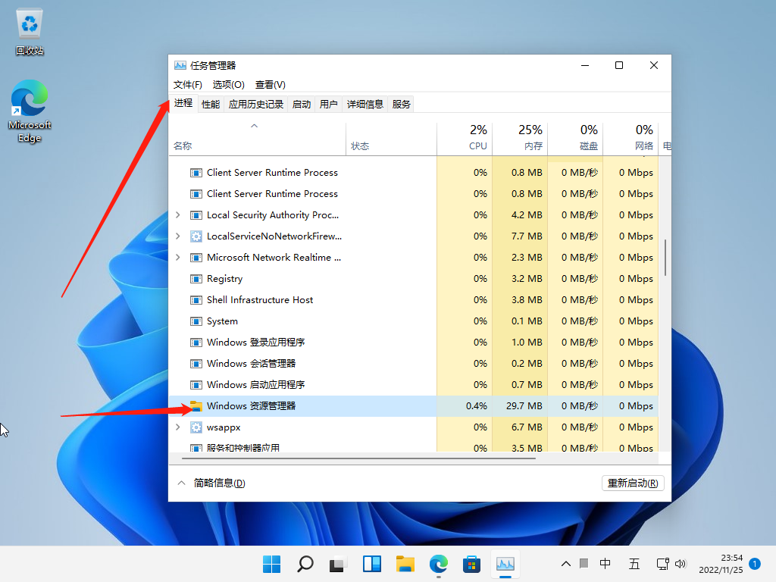776x582 pixels.
Task: Switch to the 应用历史记录 tab
Action: click(x=256, y=105)
